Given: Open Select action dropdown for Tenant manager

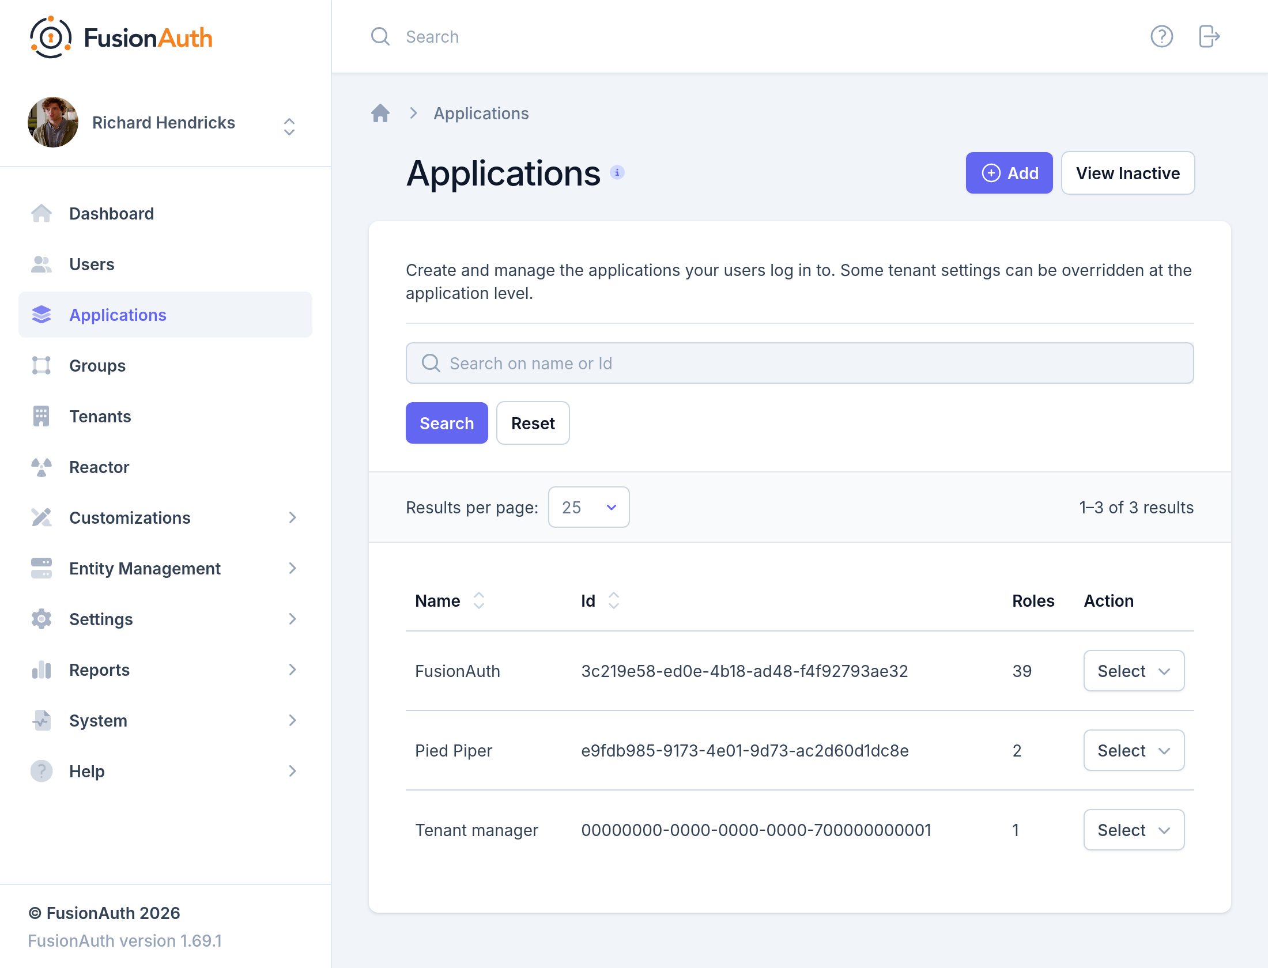Looking at the screenshot, I should coord(1134,830).
